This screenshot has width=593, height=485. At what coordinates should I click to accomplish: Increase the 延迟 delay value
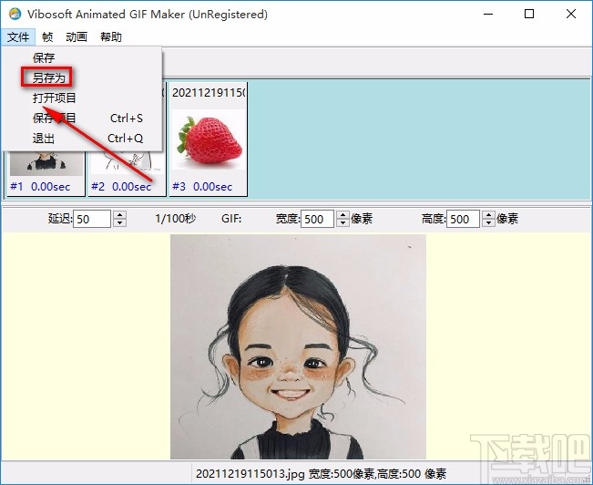point(119,214)
